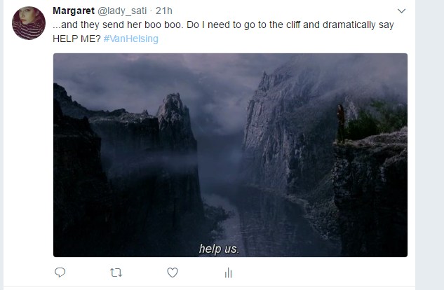Click the green trees beside the figure
Viewport: 444px width, 290px height.
click(x=377, y=120)
